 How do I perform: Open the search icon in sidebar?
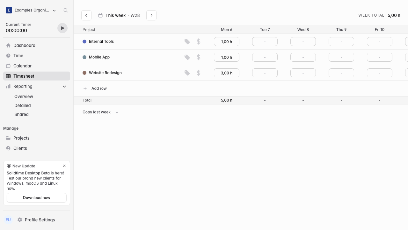66,10
